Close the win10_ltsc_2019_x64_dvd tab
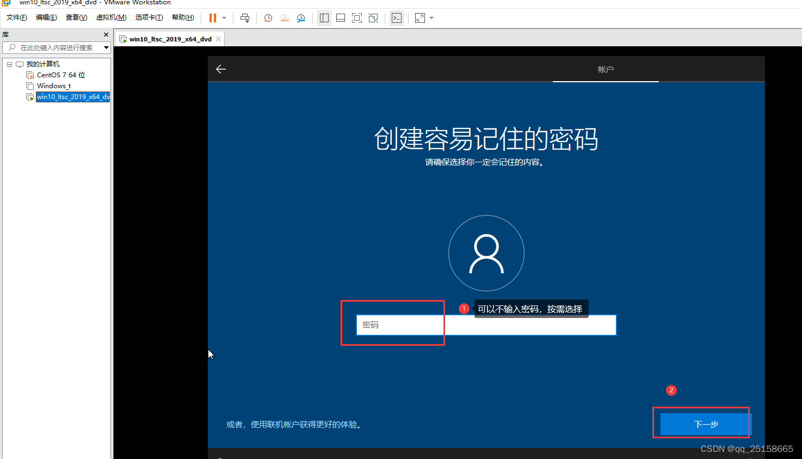Viewport: 802px width, 459px height. 218,39
